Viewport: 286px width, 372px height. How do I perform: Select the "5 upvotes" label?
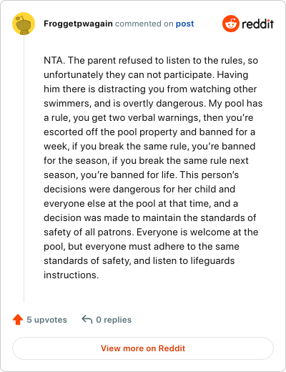tap(46, 320)
